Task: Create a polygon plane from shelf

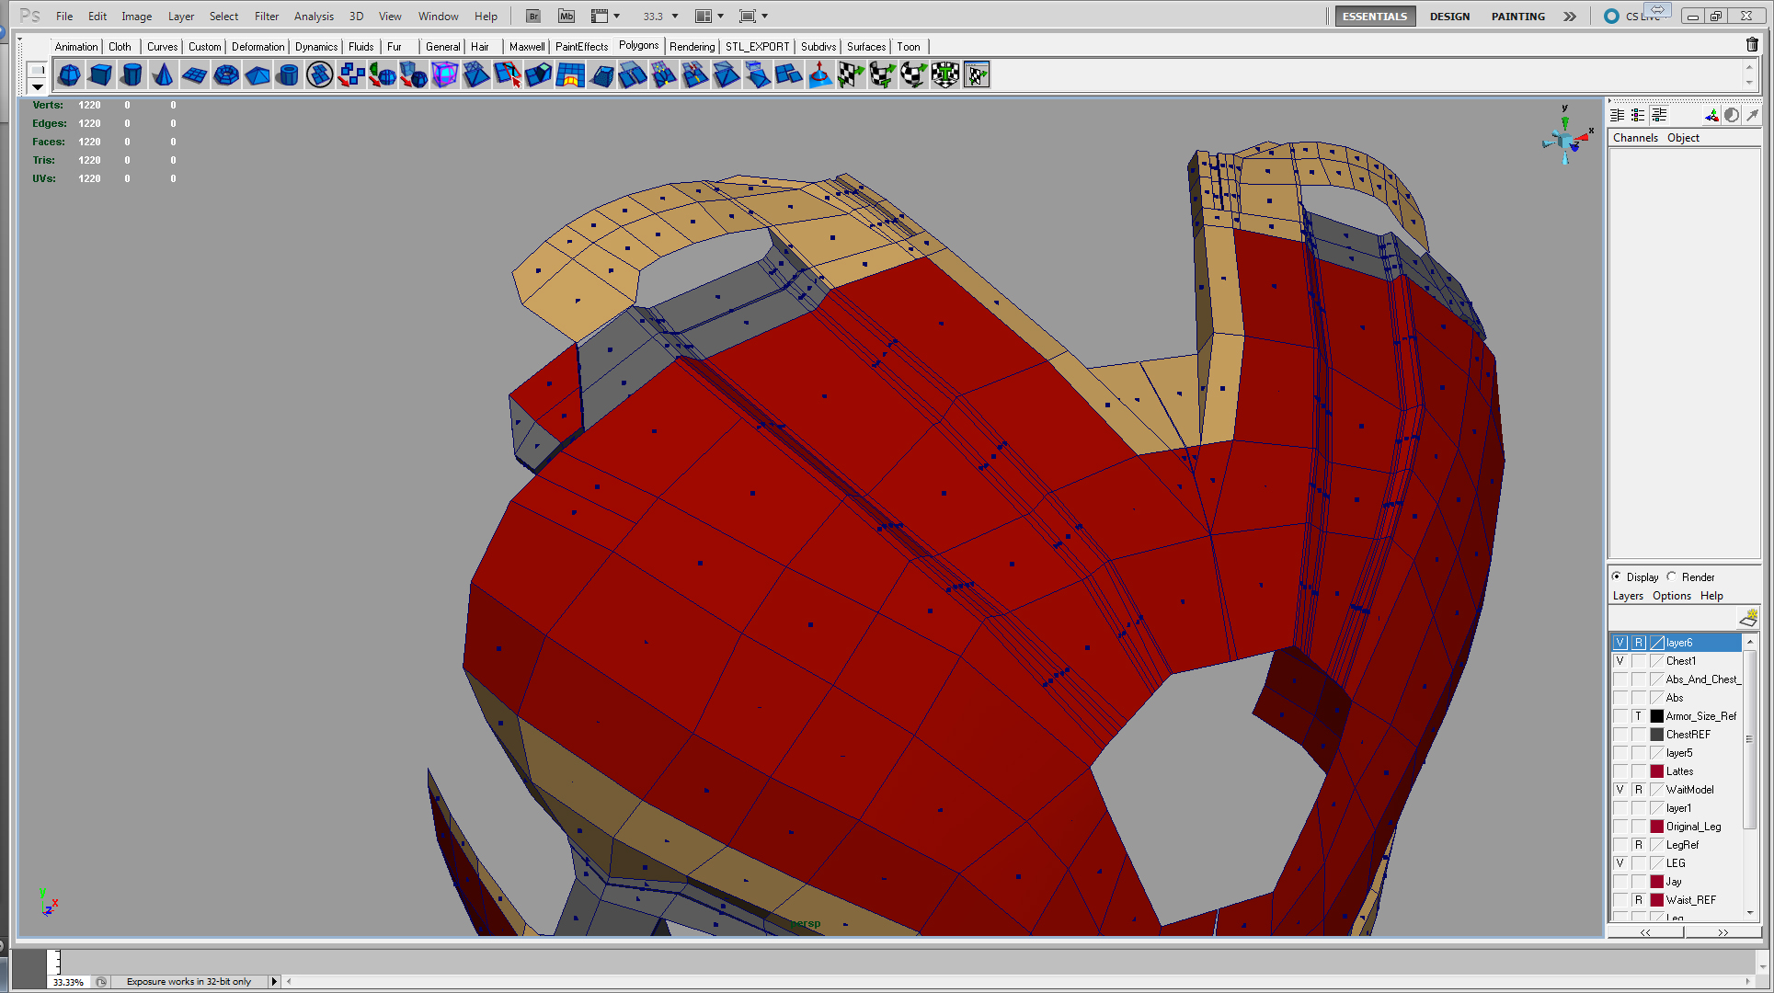Action: click(x=195, y=74)
